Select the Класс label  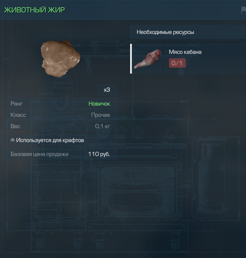pyautogui.click(x=18, y=115)
